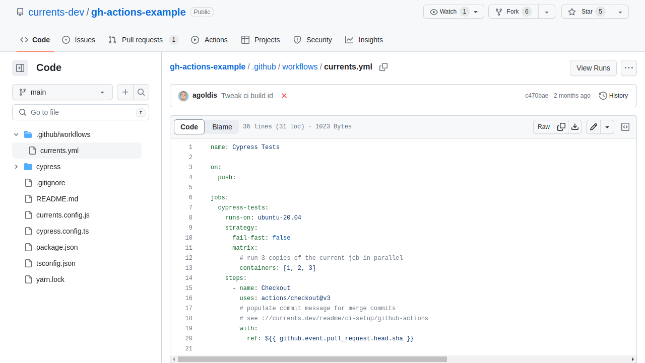Click the agoldis avatar image
Image resolution: width=645 pixels, height=363 pixels.
183,96
